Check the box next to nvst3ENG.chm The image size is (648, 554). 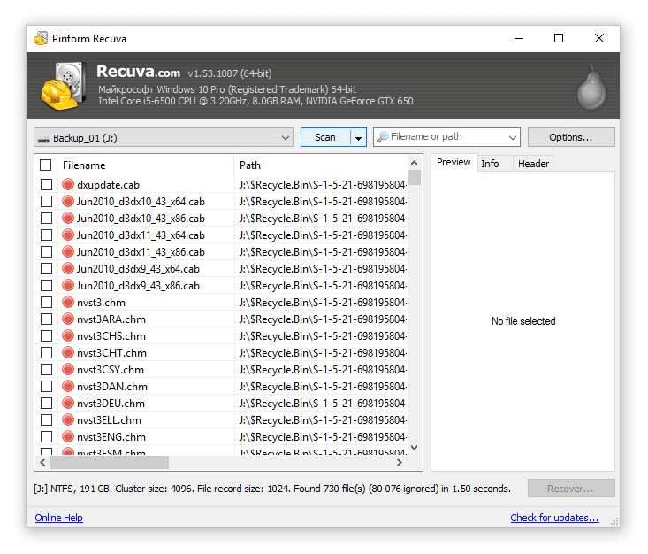coord(46,437)
